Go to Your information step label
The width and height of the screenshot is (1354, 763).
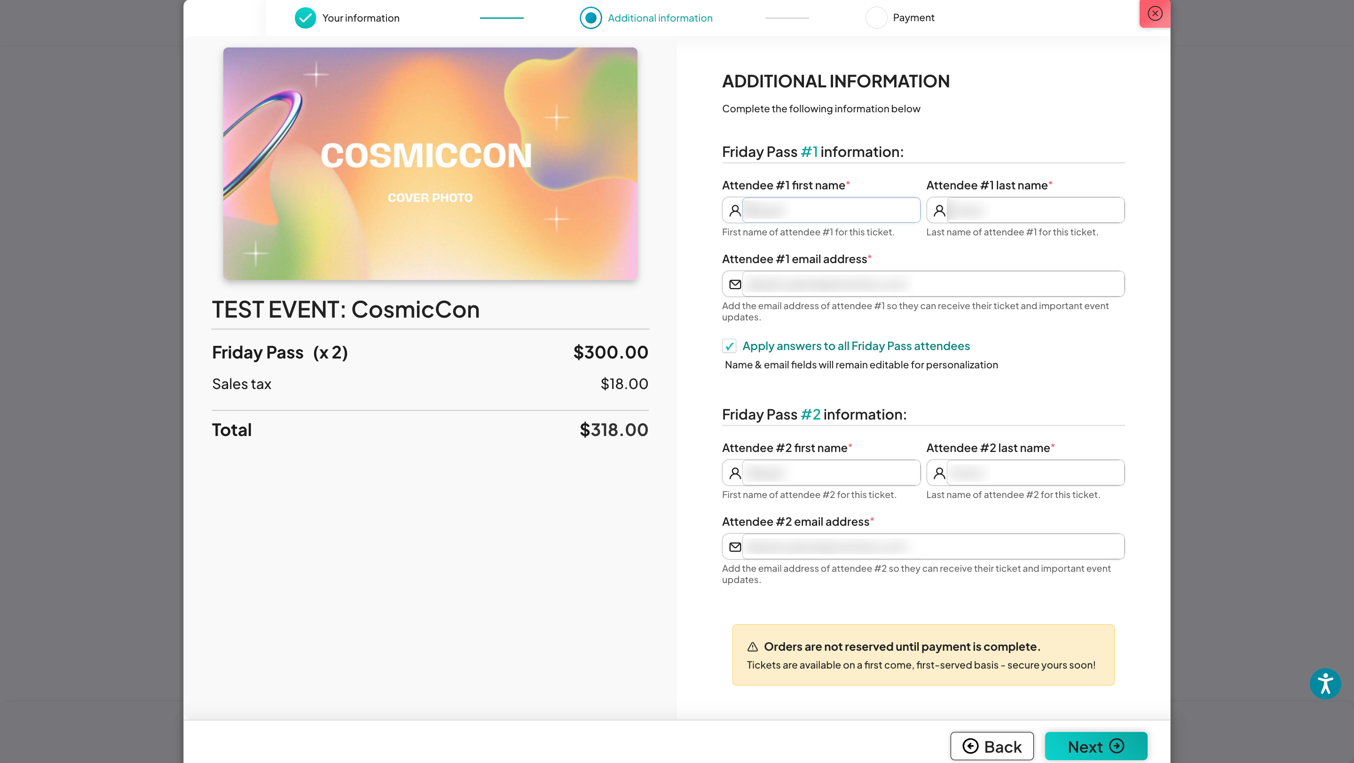[361, 18]
